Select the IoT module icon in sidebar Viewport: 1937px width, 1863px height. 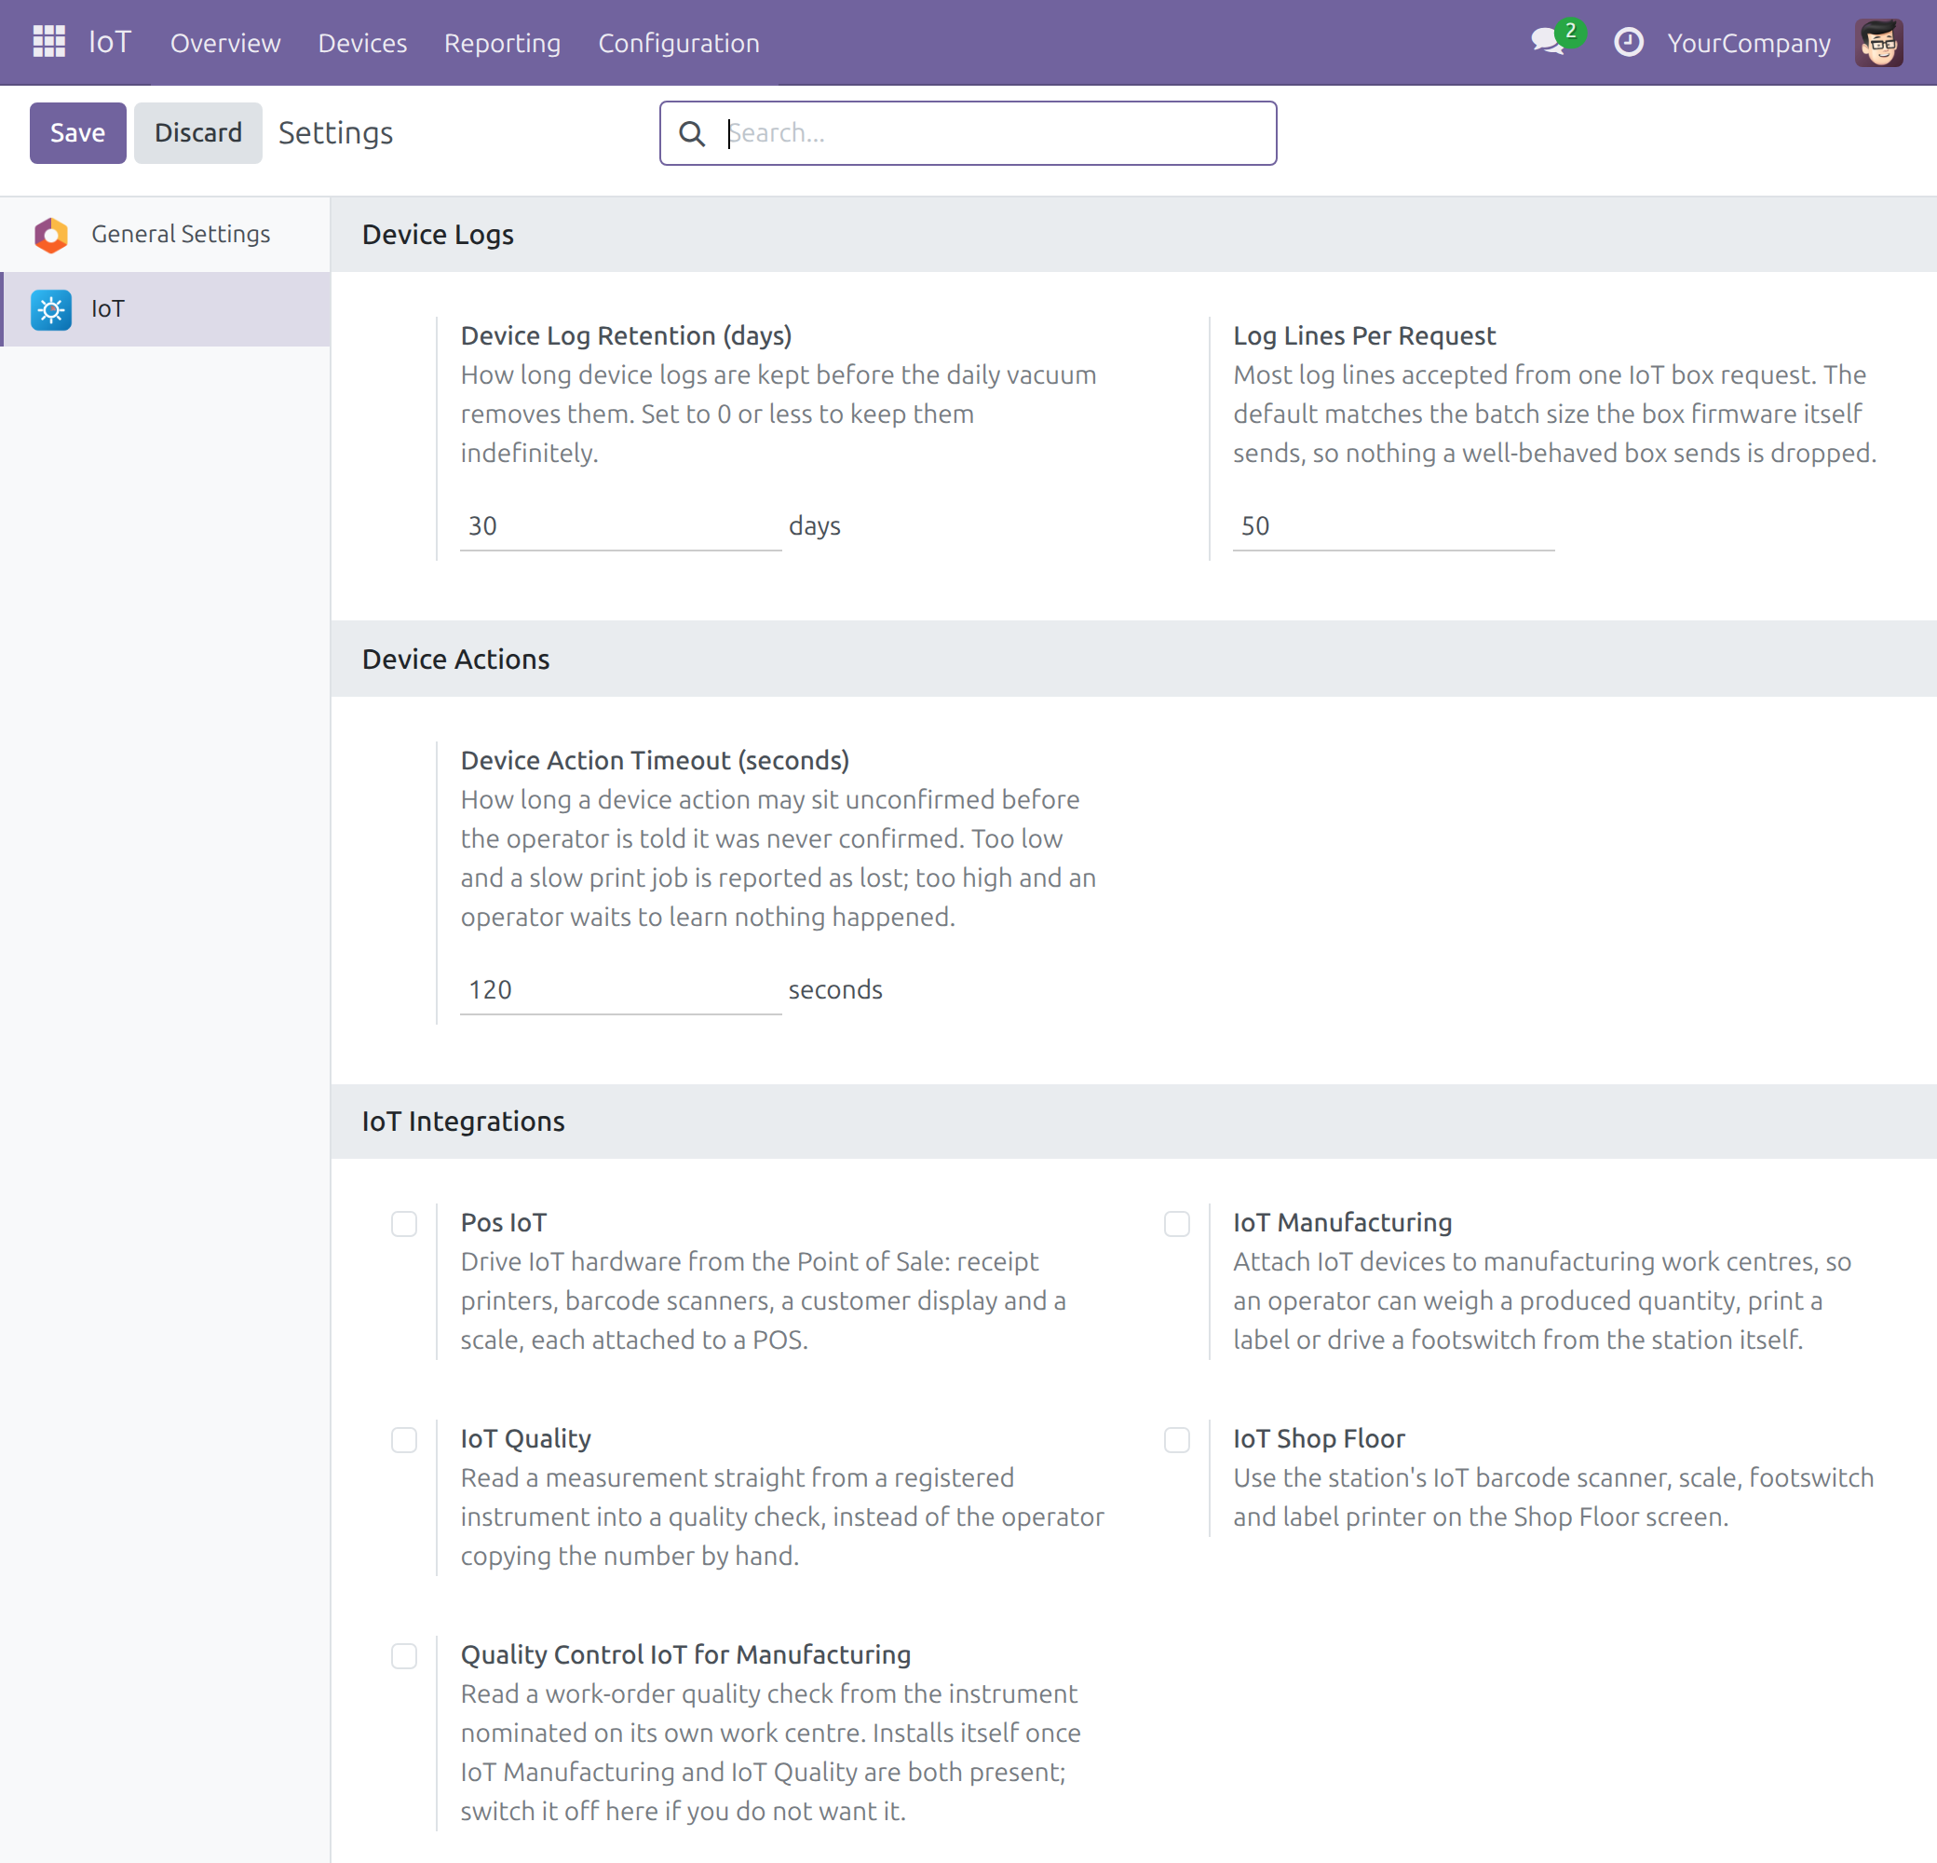[x=50, y=309]
